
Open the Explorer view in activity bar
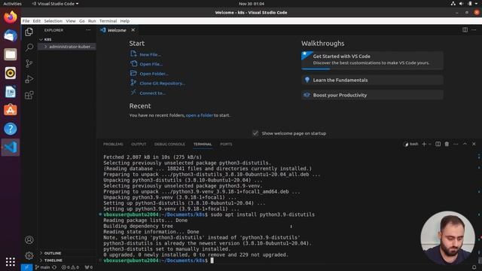(x=29, y=32)
